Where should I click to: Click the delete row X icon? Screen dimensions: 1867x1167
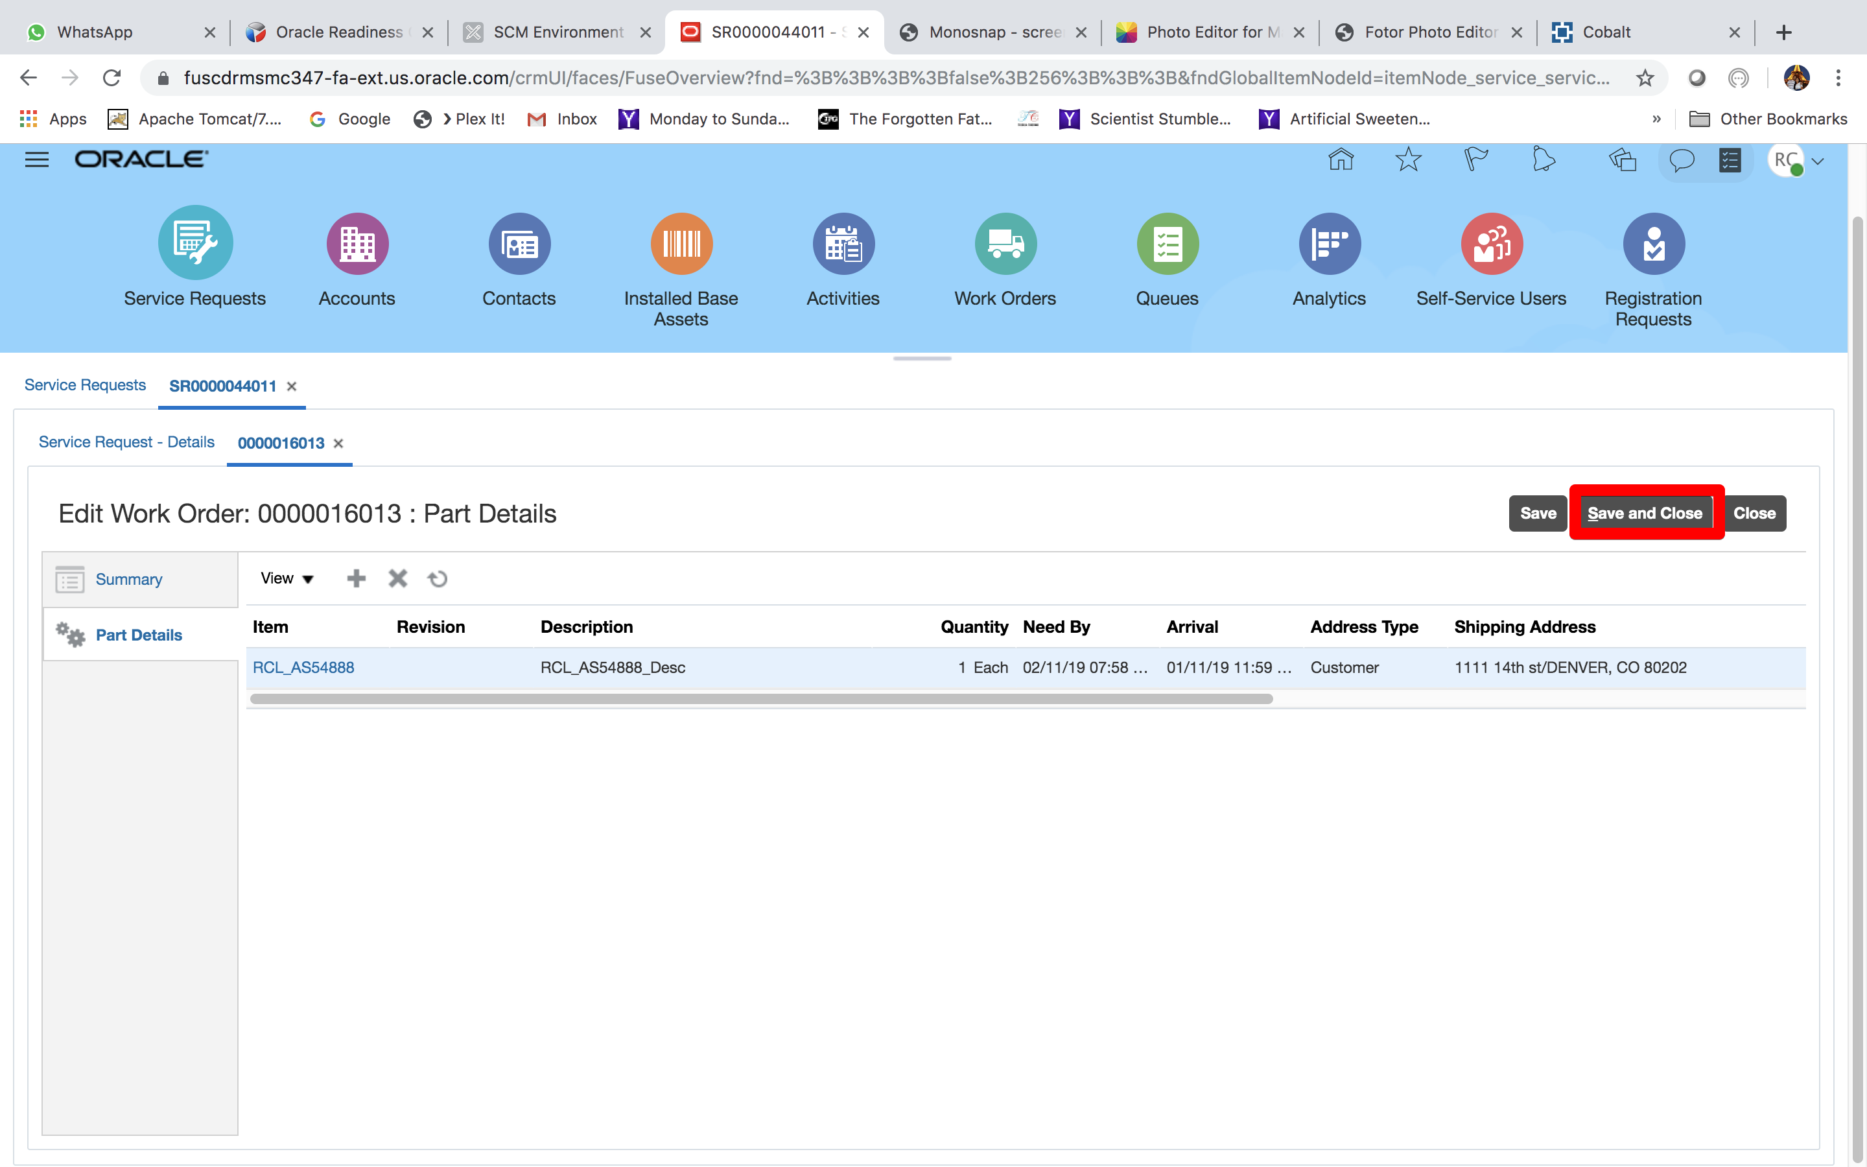[397, 578]
